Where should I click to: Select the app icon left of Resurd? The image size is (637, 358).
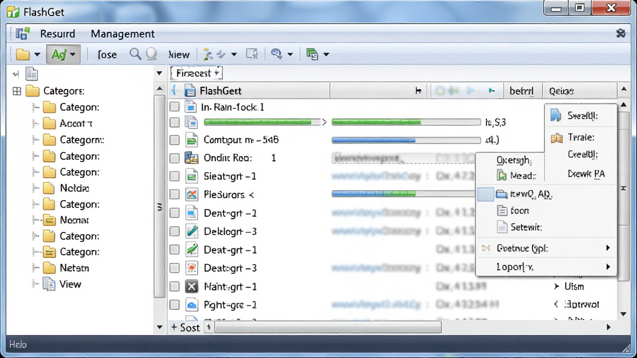pos(22,34)
